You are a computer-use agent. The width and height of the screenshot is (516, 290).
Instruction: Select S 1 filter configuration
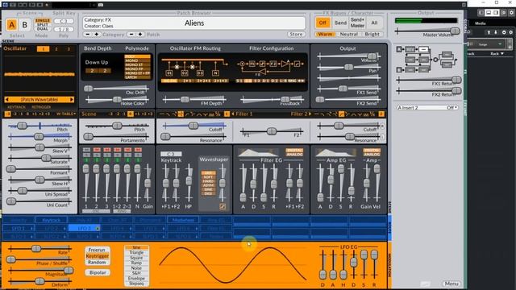tap(239, 81)
